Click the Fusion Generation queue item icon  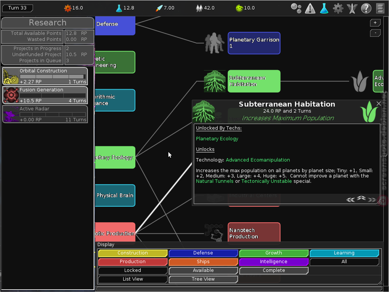point(11,95)
